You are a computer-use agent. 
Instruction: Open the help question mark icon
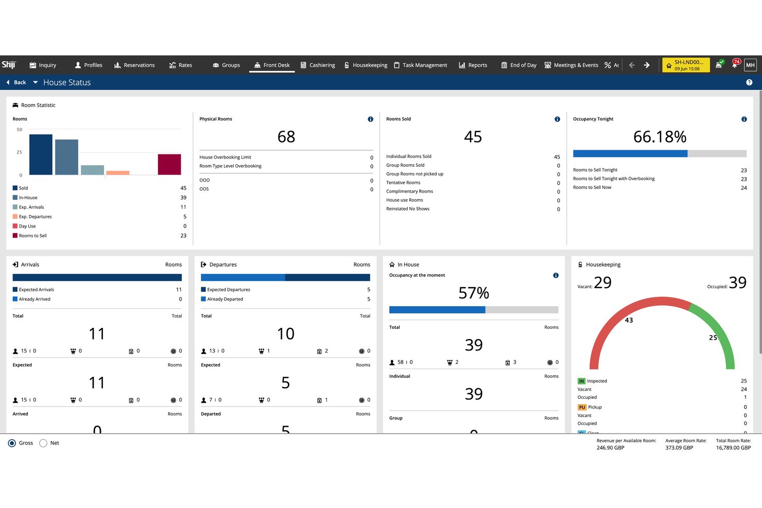click(x=749, y=82)
